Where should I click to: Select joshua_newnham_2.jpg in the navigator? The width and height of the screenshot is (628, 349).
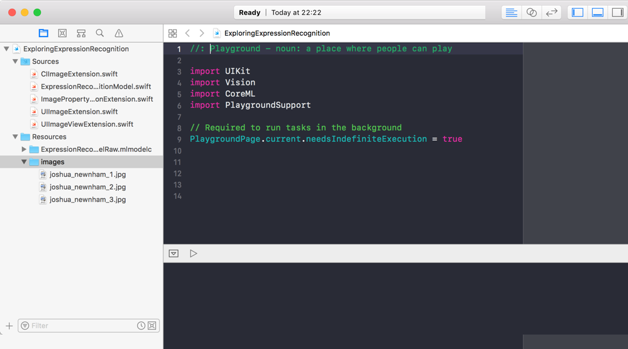tap(87, 187)
